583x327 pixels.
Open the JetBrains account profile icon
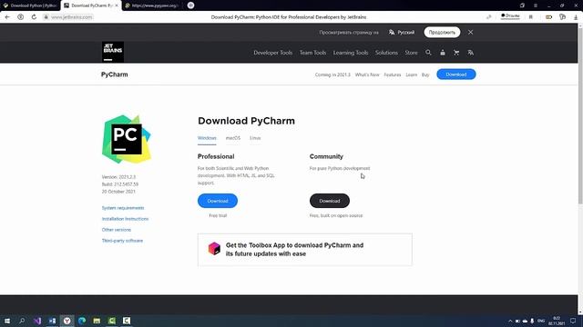point(443,53)
